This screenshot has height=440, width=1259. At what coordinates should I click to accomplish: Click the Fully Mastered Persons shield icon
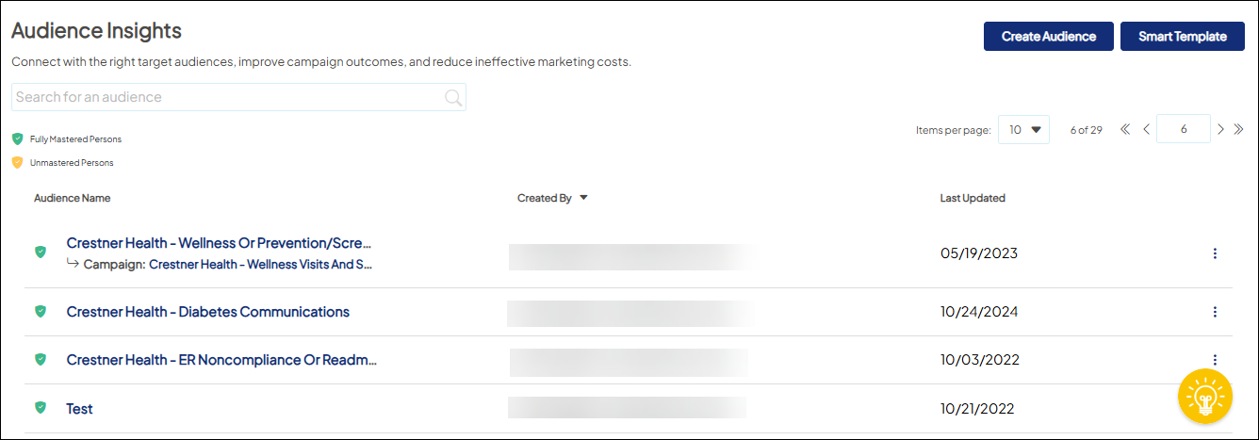(x=17, y=139)
